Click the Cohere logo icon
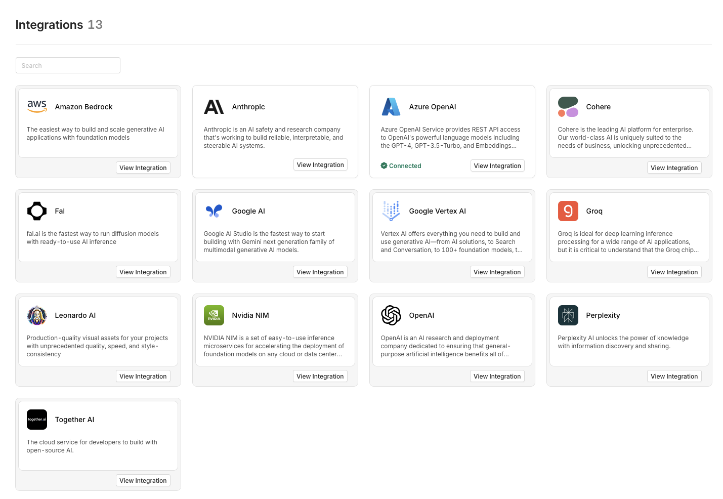 pos(568,107)
